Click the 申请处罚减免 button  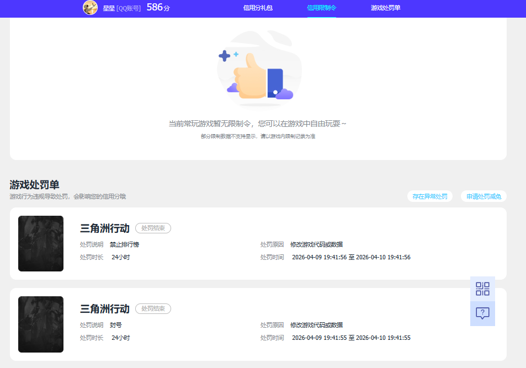tap(484, 196)
